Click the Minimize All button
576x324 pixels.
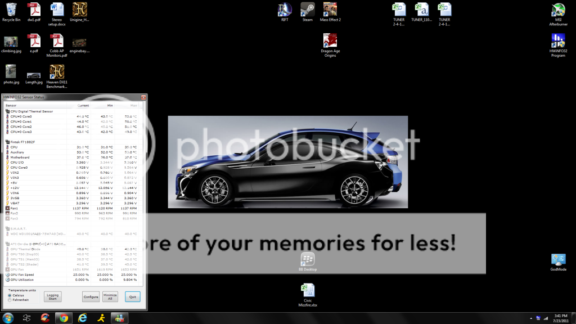click(x=110, y=297)
